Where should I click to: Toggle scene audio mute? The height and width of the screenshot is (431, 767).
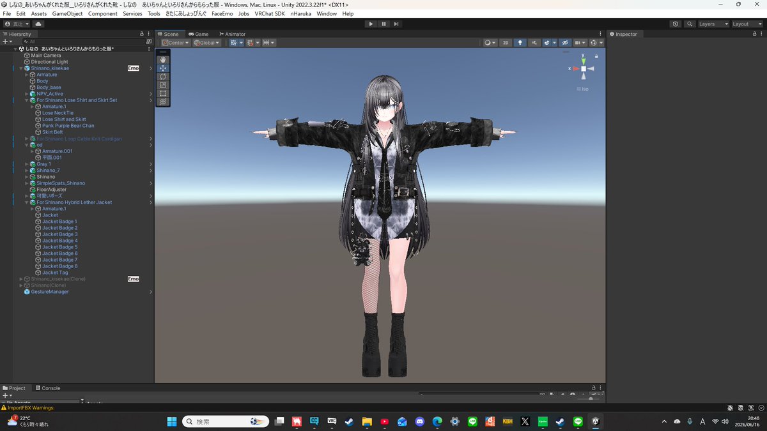point(534,43)
